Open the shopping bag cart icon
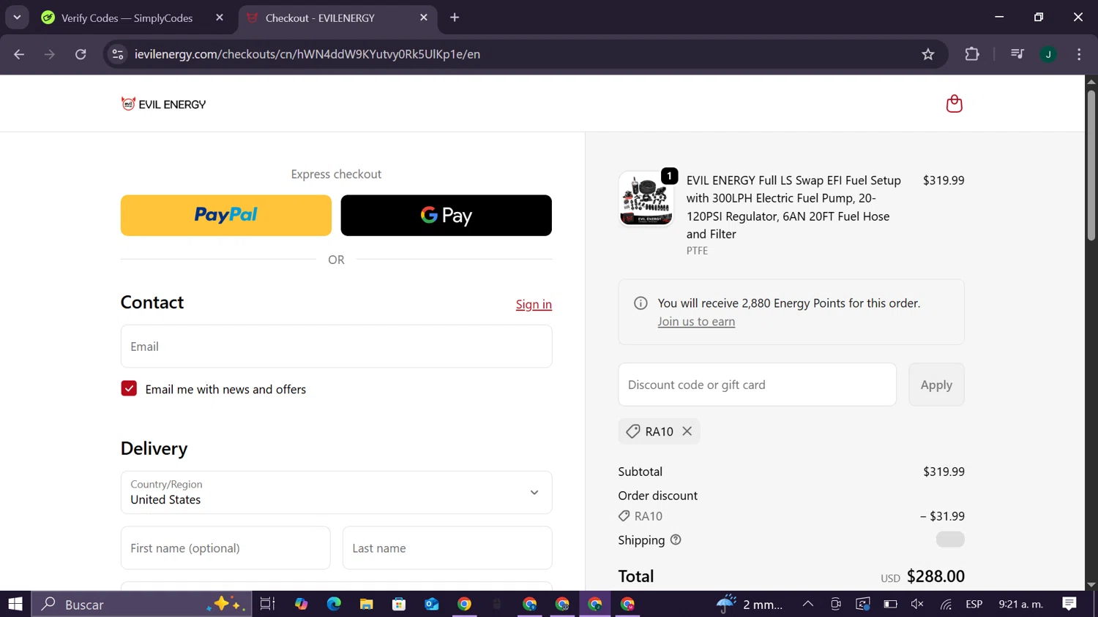The width and height of the screenshot is (1098, 617). (954, 104)
